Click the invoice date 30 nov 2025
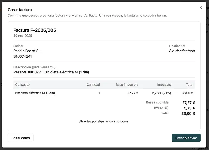 click(x=23, y=36)
